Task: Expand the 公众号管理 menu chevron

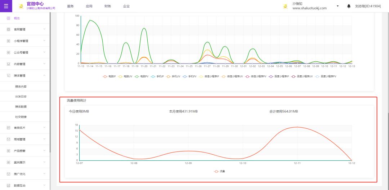Action: pyautogui.click(x=44, y=53)
